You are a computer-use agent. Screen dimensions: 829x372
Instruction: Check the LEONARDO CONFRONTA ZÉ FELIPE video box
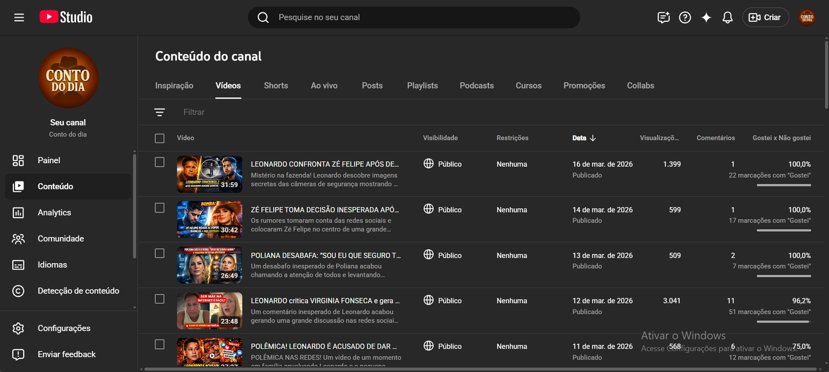point(160,163)
